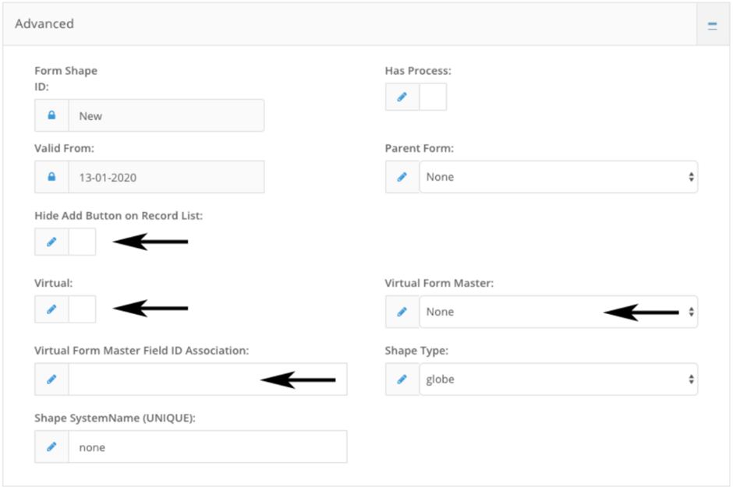733x487 pixels.
Task: Click pencil icon for Shape SystemName
Action: pyautogui.click(x=51, y=446)
